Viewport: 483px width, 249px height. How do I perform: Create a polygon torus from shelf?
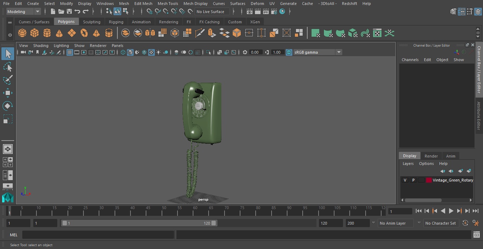click(84, 33)
